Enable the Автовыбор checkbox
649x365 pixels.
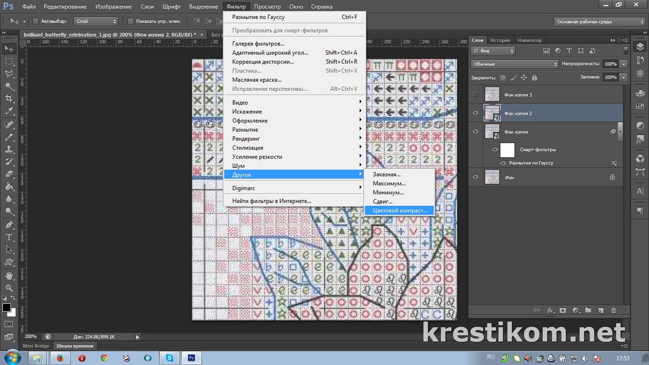point(35,21)
